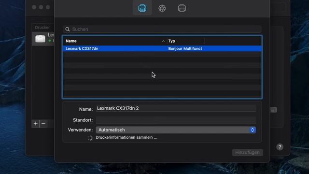Viewport: 309px width, 174px height.
Task: Click the magnifying glass search icon
Action: pyautogui.click(x=68, y=29)
